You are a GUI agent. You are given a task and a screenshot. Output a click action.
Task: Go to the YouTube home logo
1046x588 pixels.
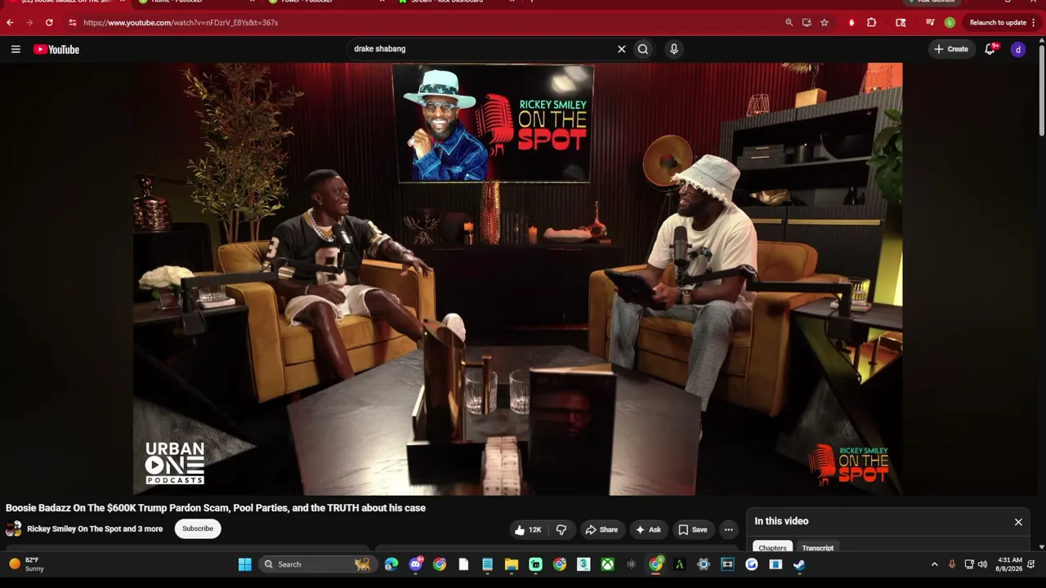tap(56, 49)
